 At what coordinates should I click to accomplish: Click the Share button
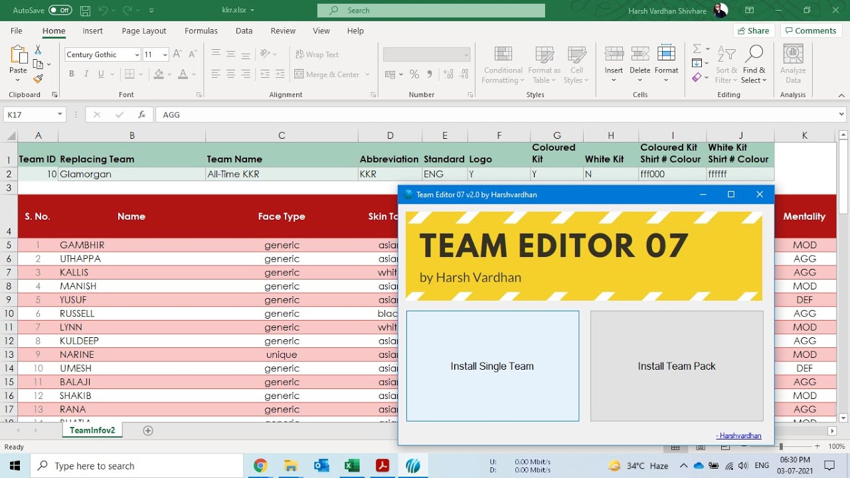click(753, 31)
